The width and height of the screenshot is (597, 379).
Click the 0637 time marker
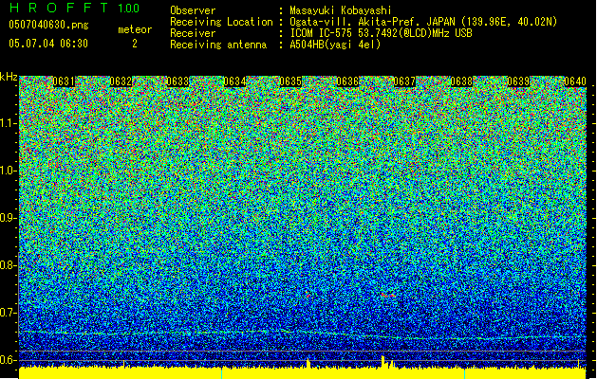[x=404, y=81]
